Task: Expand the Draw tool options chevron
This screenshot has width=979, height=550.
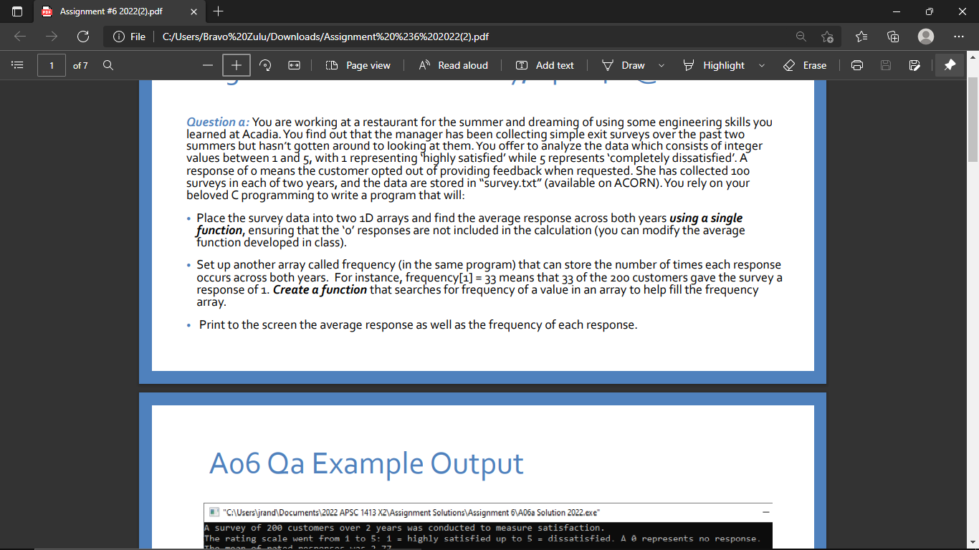Action: [659, 65]
